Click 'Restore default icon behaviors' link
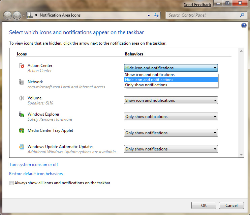The height and width of the screenshot is (215, 250). (36, 174)
